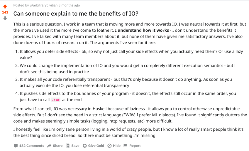Image resolution: width=249 pixels, height=151 pixels.
Task: Downvote the post with the gray arrow
Action: tap(5, 18)
